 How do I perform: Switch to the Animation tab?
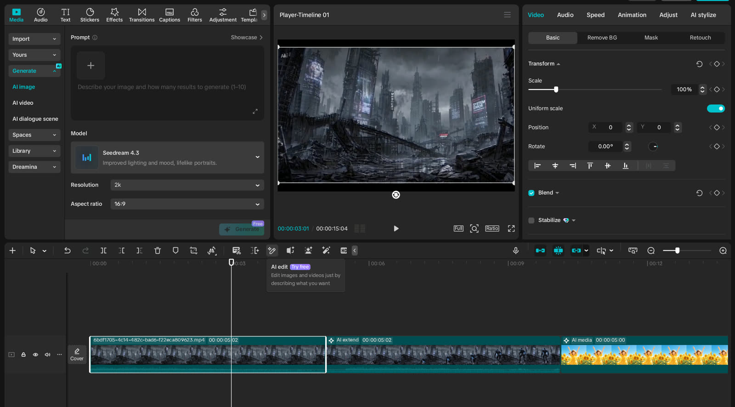coord(632,15)
